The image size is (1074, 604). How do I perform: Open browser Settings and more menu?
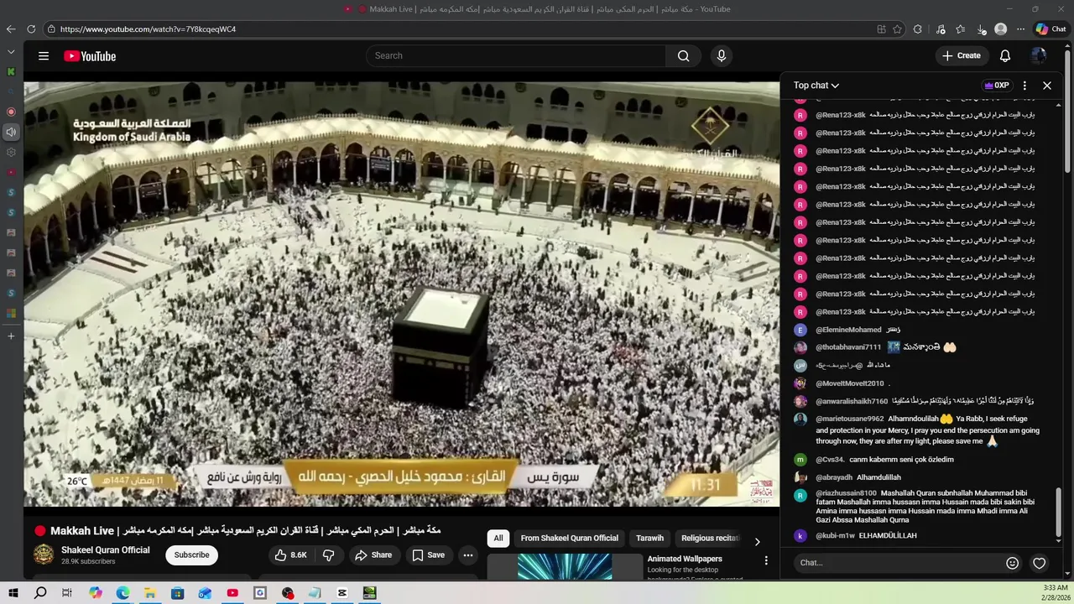[x=1020, y=29]
